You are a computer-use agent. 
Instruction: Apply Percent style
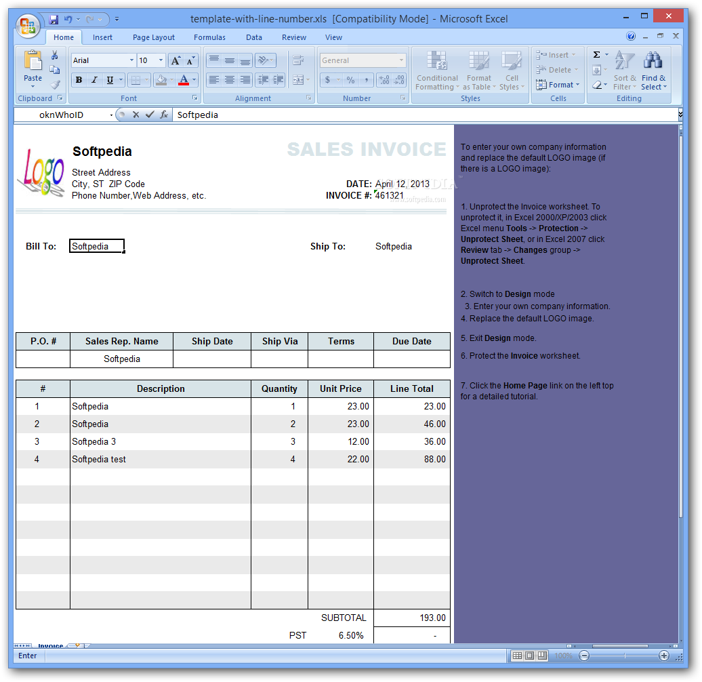coord(350,80)
